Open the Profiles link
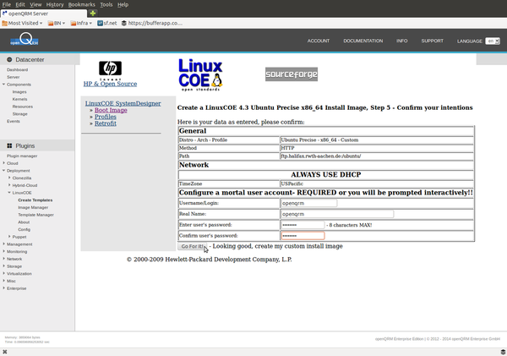This screenshot has width=507, height=356. (106, 117)
